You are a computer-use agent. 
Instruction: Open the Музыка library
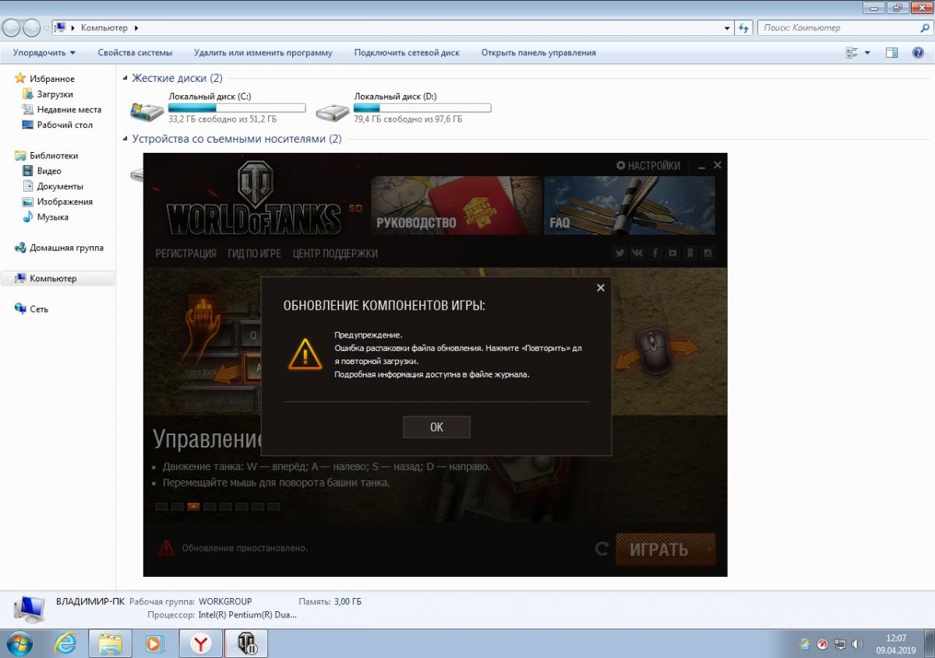[52, 217]
